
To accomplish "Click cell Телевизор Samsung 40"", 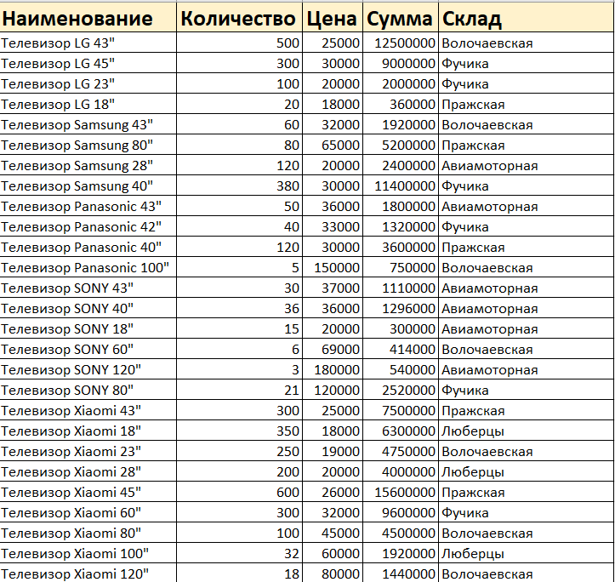I will [88, 185].
